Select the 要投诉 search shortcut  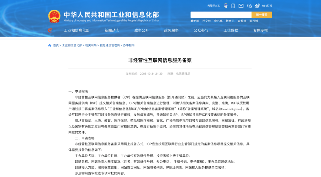pyautogui.click(x=253, y=21)
